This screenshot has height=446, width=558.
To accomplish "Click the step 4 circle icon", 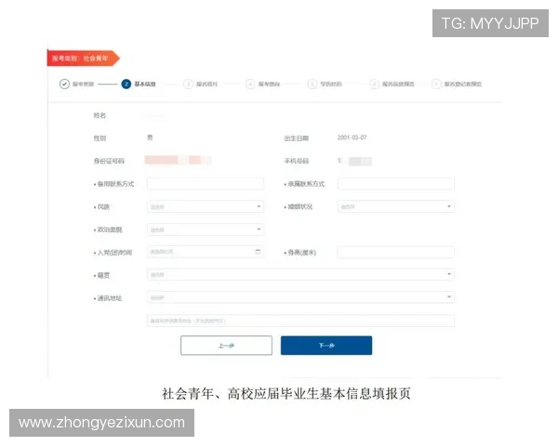I will coord(250,84).
